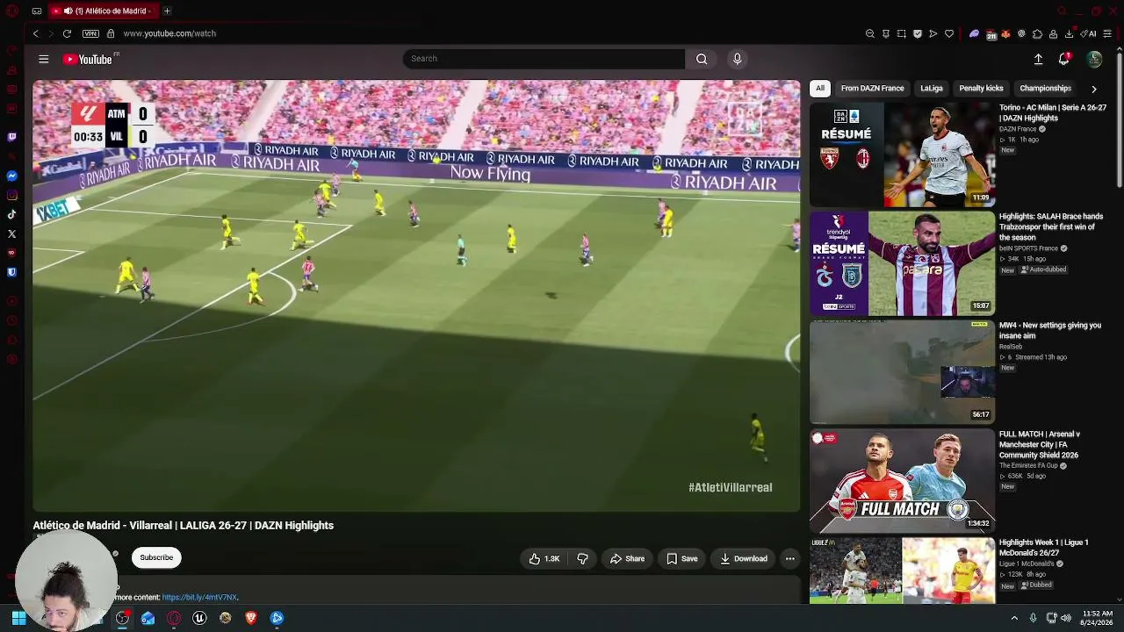1124x632 pixels.
Task: Open the system volume control
Action: pyautogui.click(x=1066, y=618)
